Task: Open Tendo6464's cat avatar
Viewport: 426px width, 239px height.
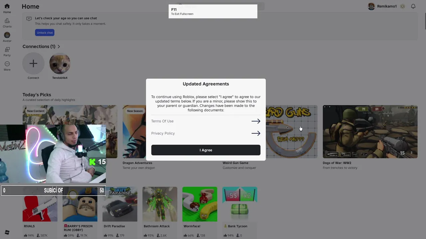Action: (60, 63)
